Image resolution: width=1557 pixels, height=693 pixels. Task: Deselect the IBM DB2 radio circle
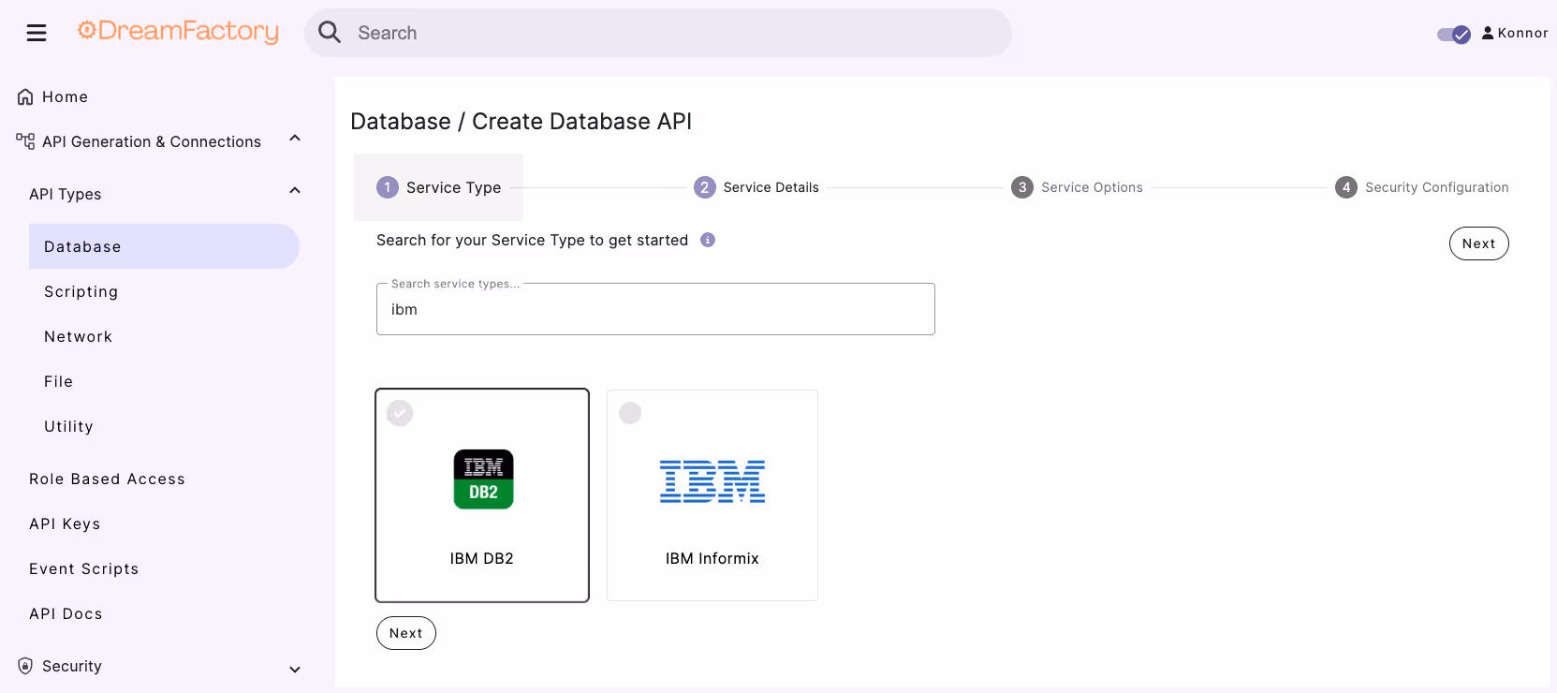tap(400, 413)
